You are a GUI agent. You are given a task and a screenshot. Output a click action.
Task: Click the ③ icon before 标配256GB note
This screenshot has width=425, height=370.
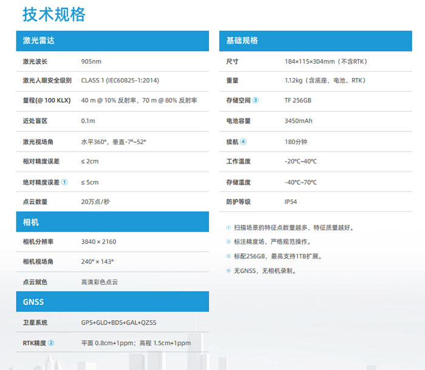pyautogui.click(x=228, y=256)
